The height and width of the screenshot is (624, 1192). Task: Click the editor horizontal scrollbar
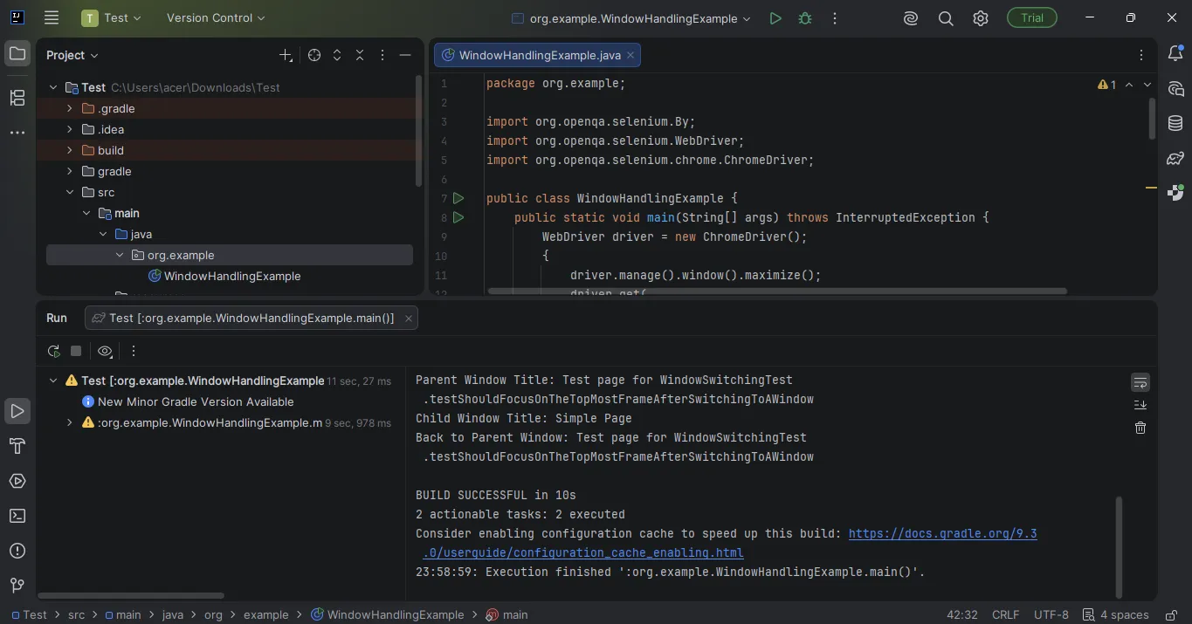point(777,291)
